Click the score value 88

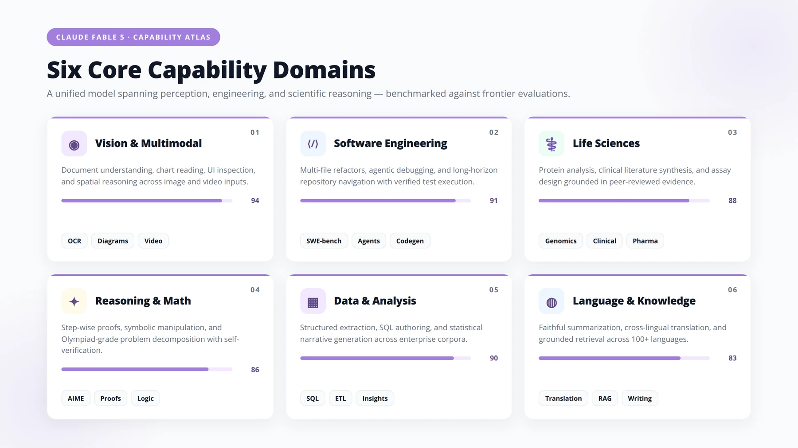coord(732,201)
